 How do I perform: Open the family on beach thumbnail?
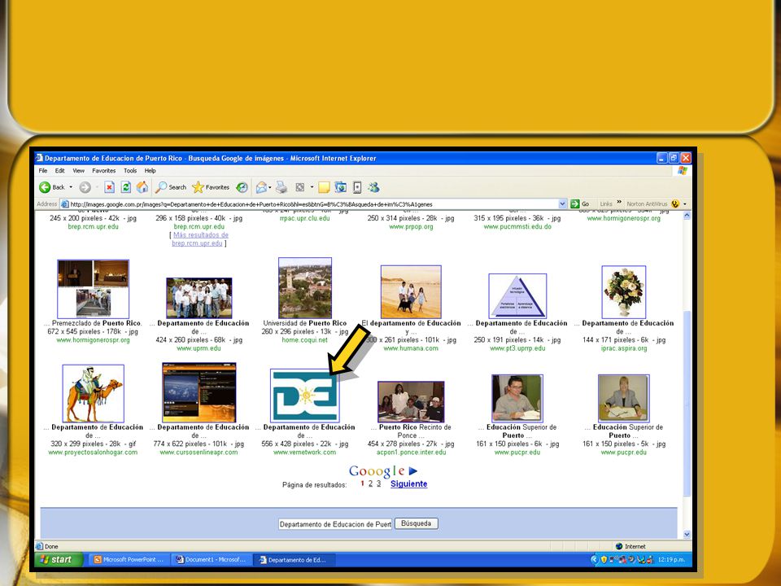point(411,292)
